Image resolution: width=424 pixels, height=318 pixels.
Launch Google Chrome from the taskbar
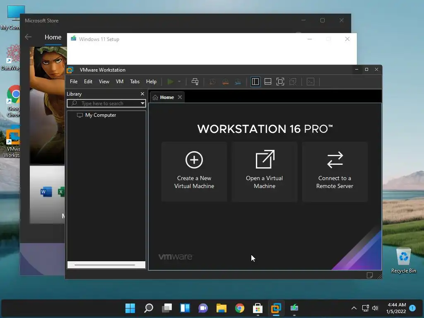point(240,308)
